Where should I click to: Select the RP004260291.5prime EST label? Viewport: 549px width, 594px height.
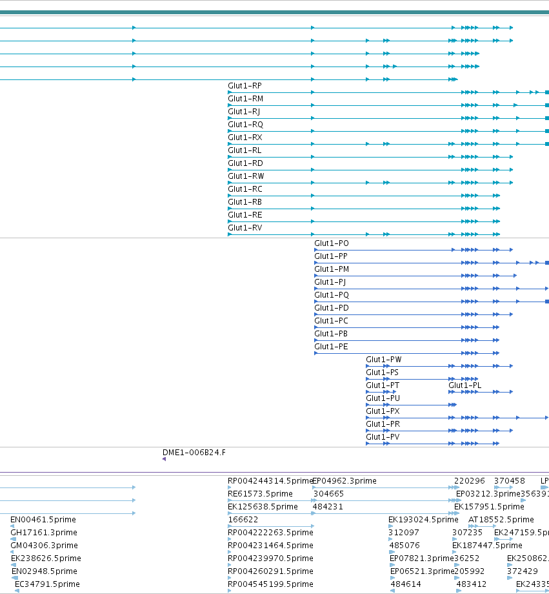click(271, 571)
